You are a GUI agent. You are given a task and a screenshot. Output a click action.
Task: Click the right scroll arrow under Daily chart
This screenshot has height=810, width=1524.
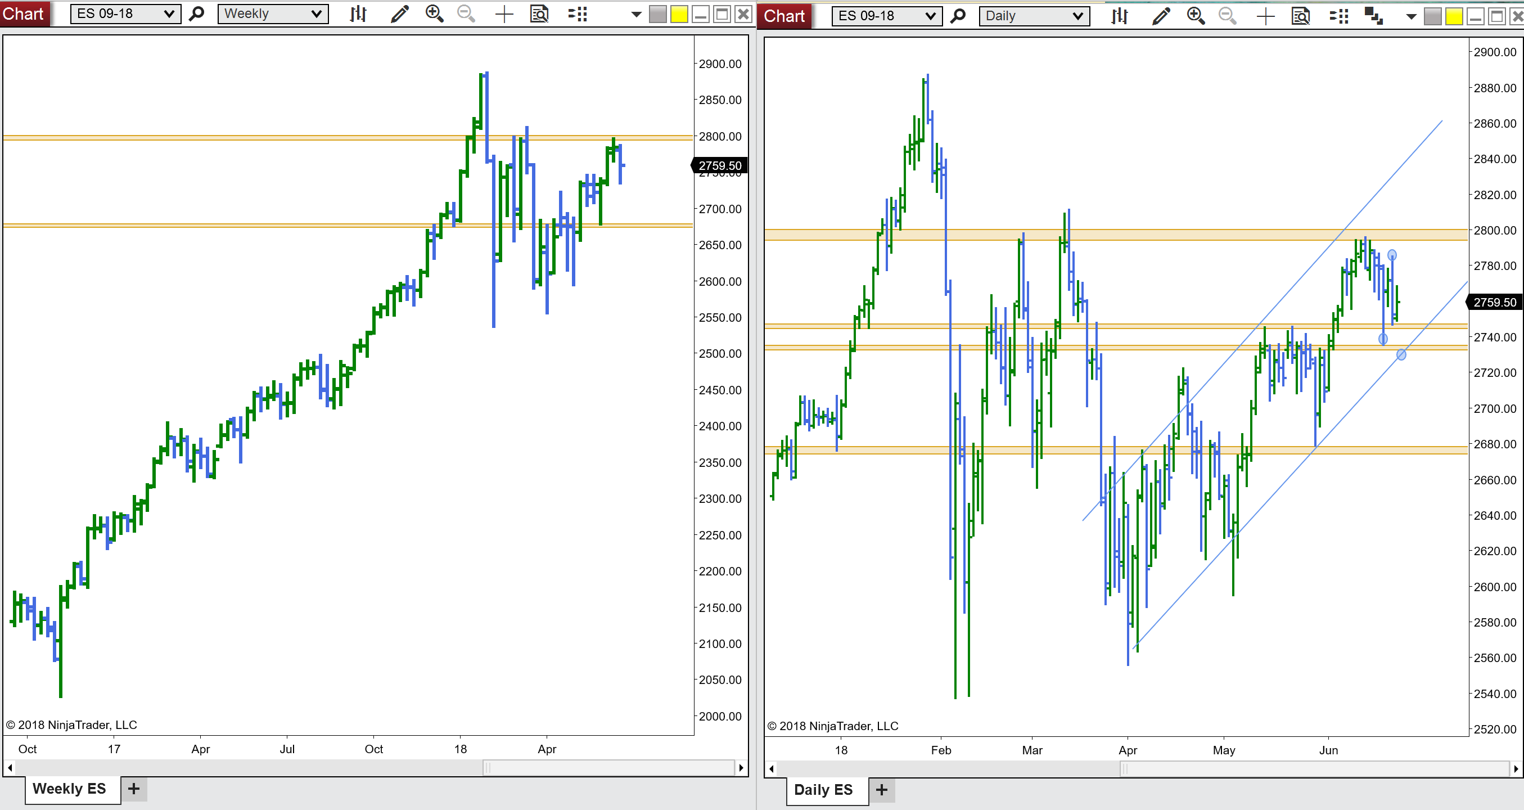[1516, 769]
